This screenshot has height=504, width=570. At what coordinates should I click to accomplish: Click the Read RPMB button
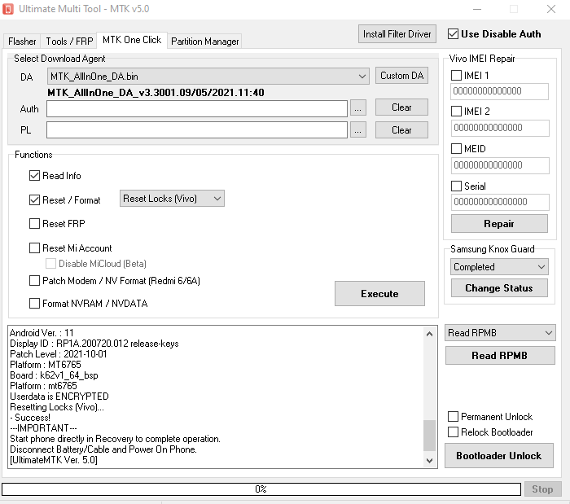[500, 355]
